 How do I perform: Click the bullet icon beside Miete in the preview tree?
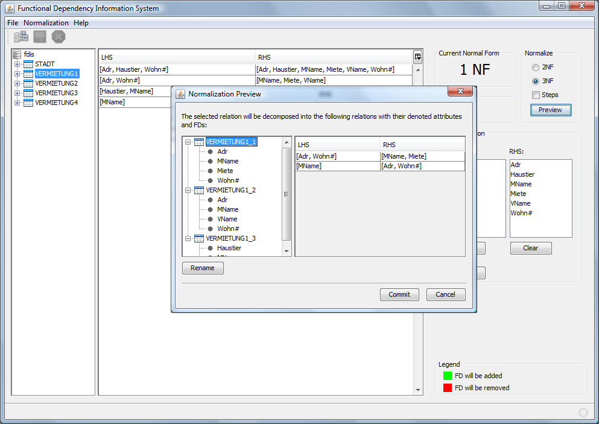tap(210, 171)
